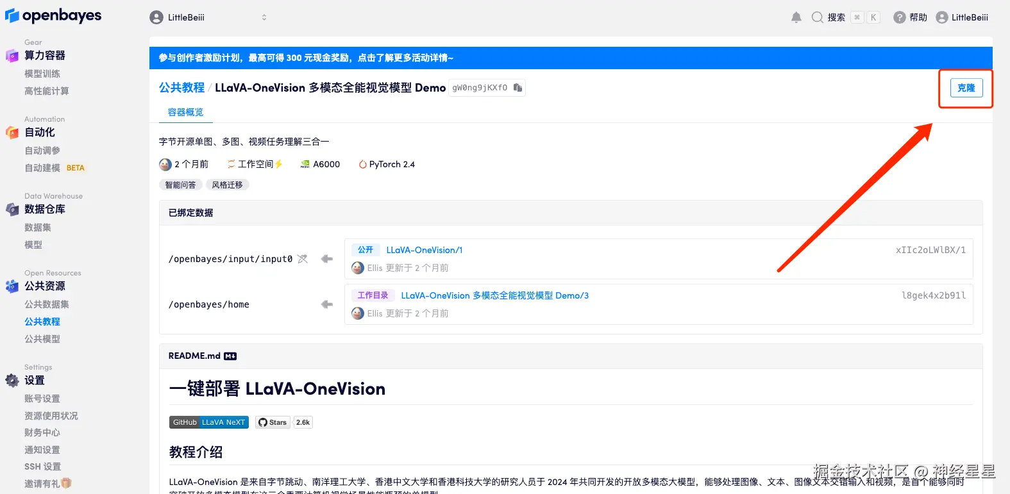The image size is (1010, 494).
Task: Click the 智能问答 tag
Action: pos(180,185)
